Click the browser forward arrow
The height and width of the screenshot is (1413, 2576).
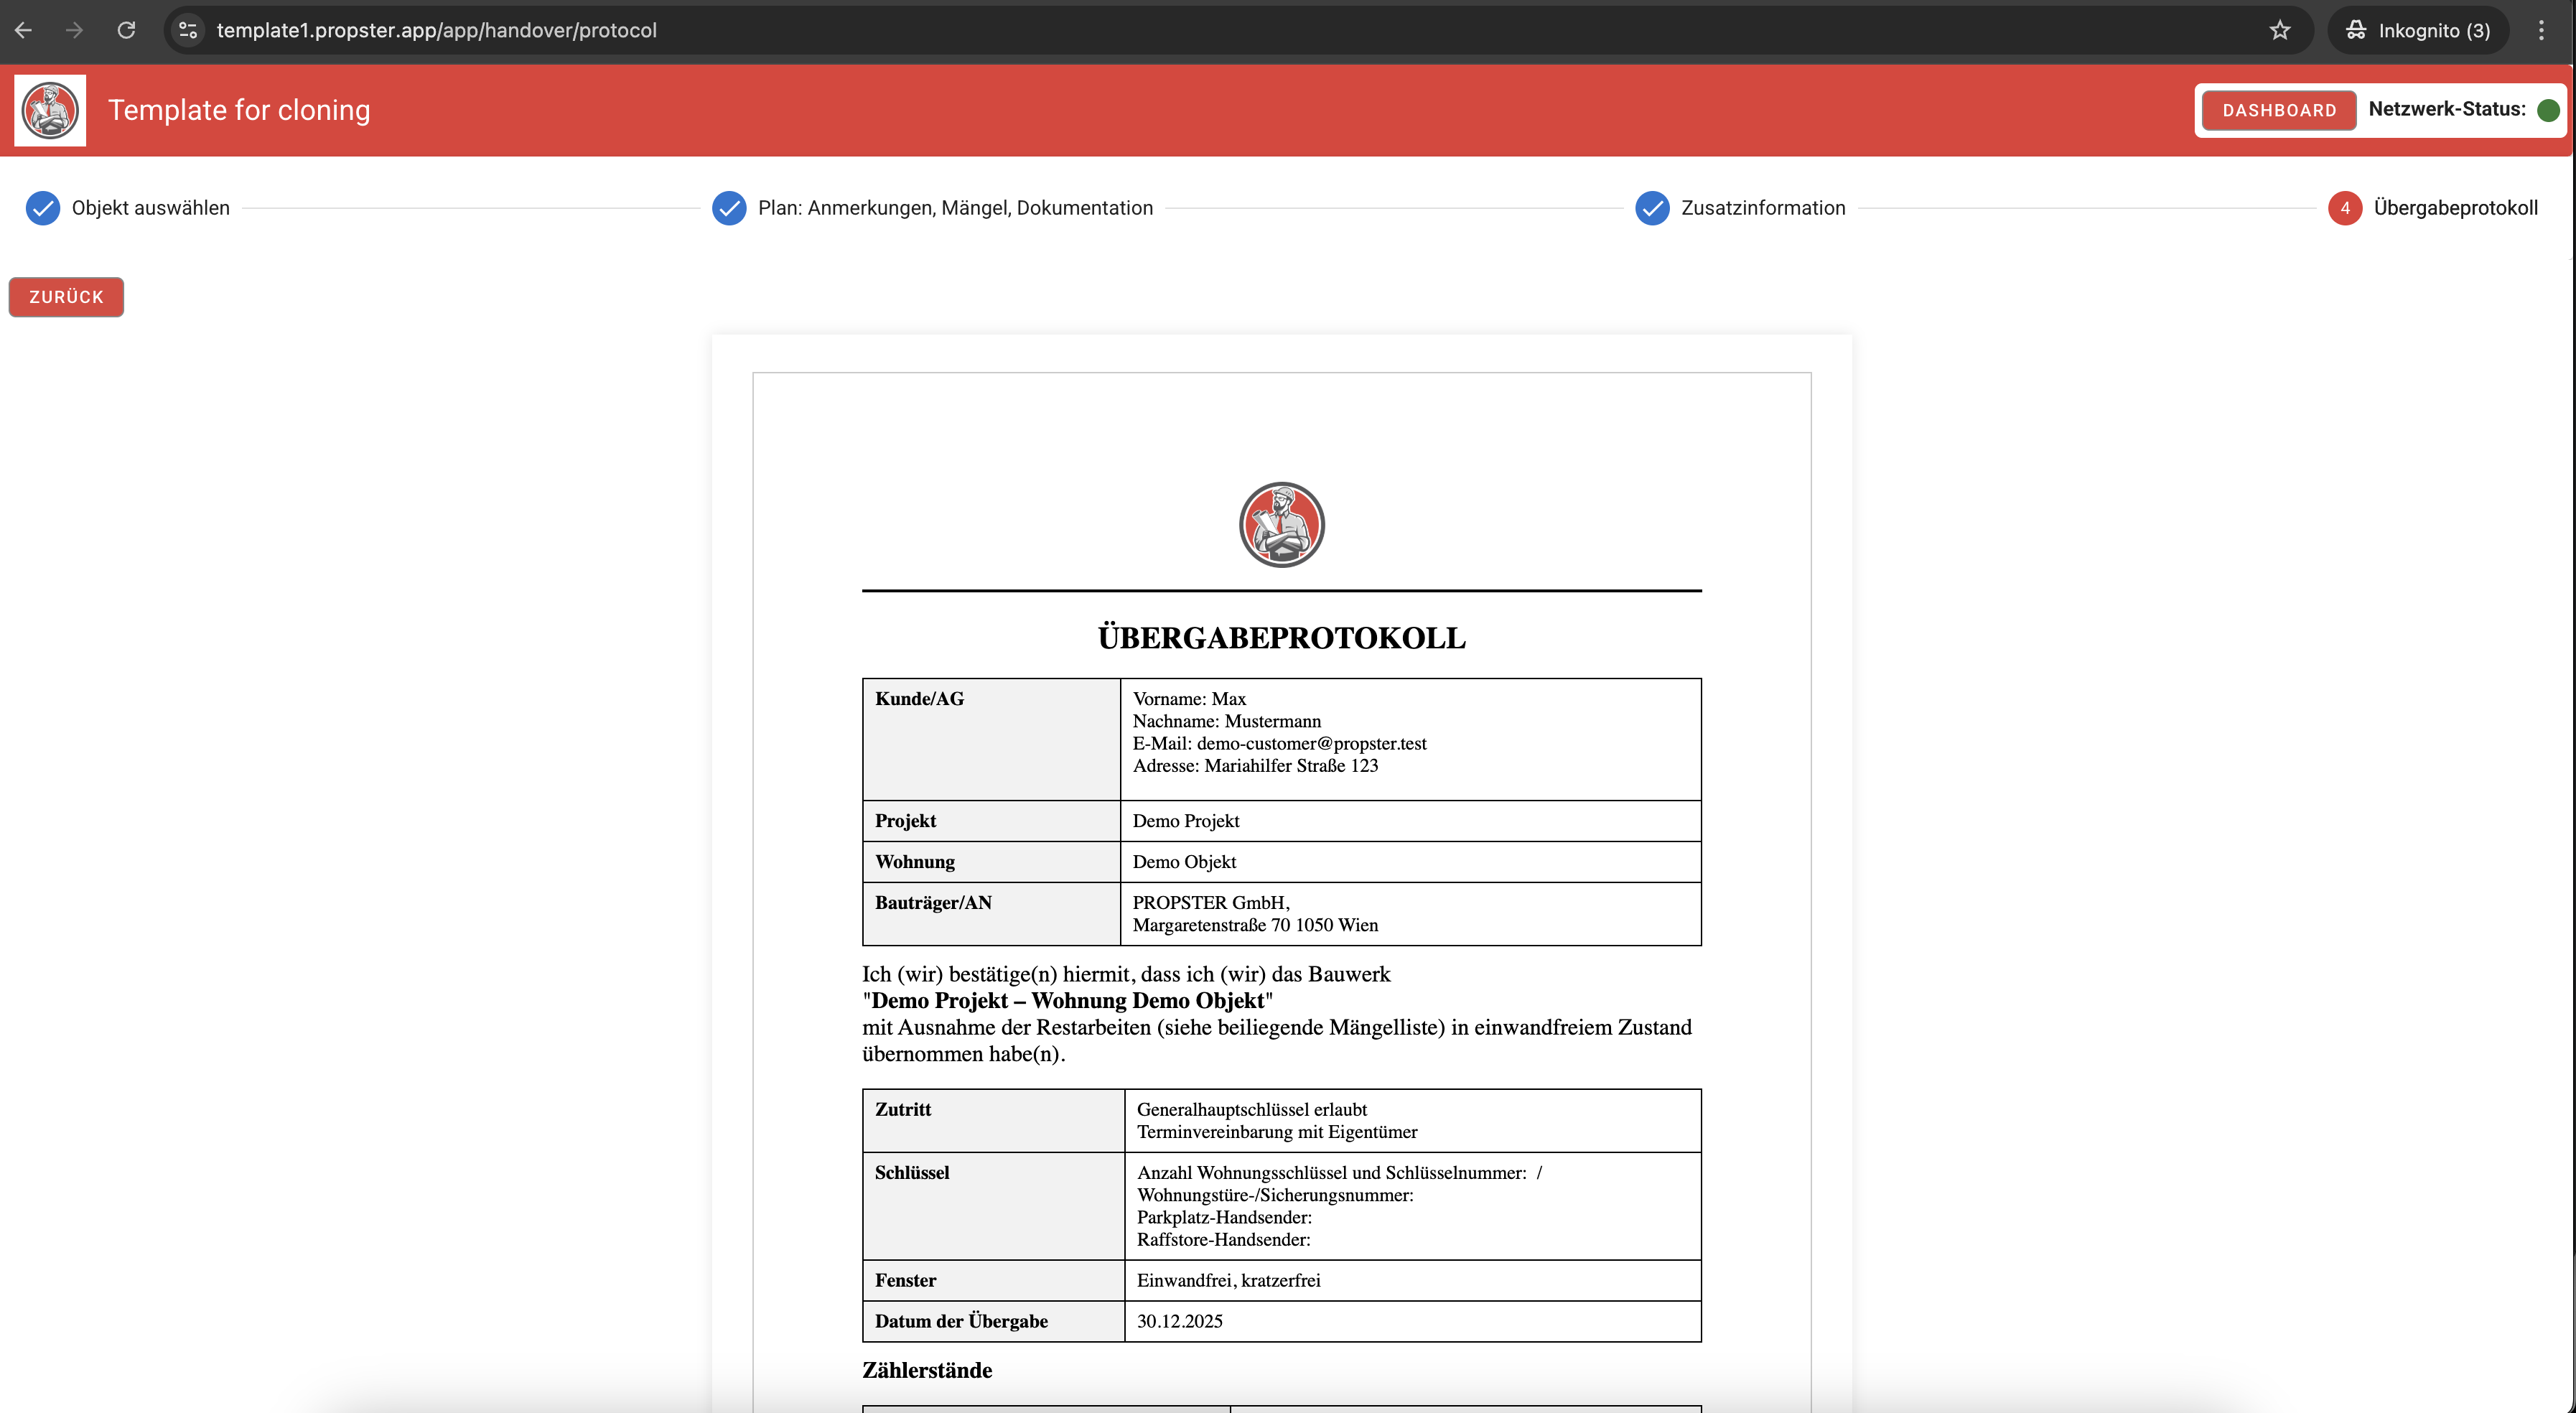click(75, 30)
